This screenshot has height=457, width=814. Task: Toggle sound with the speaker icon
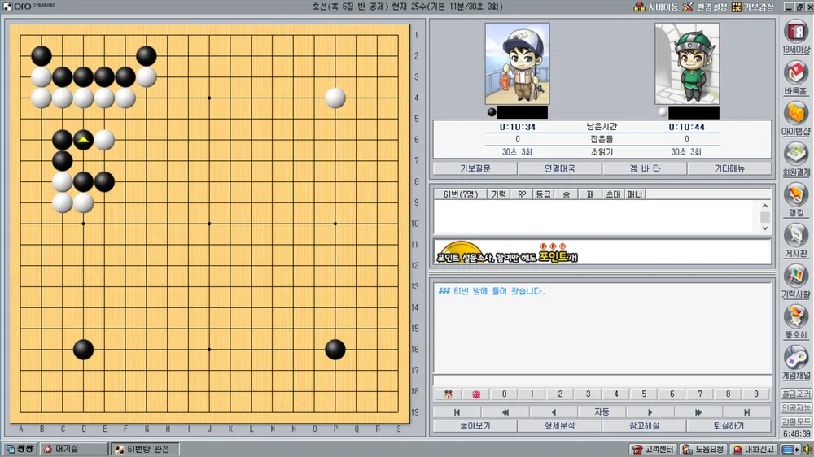pos(807,449)
